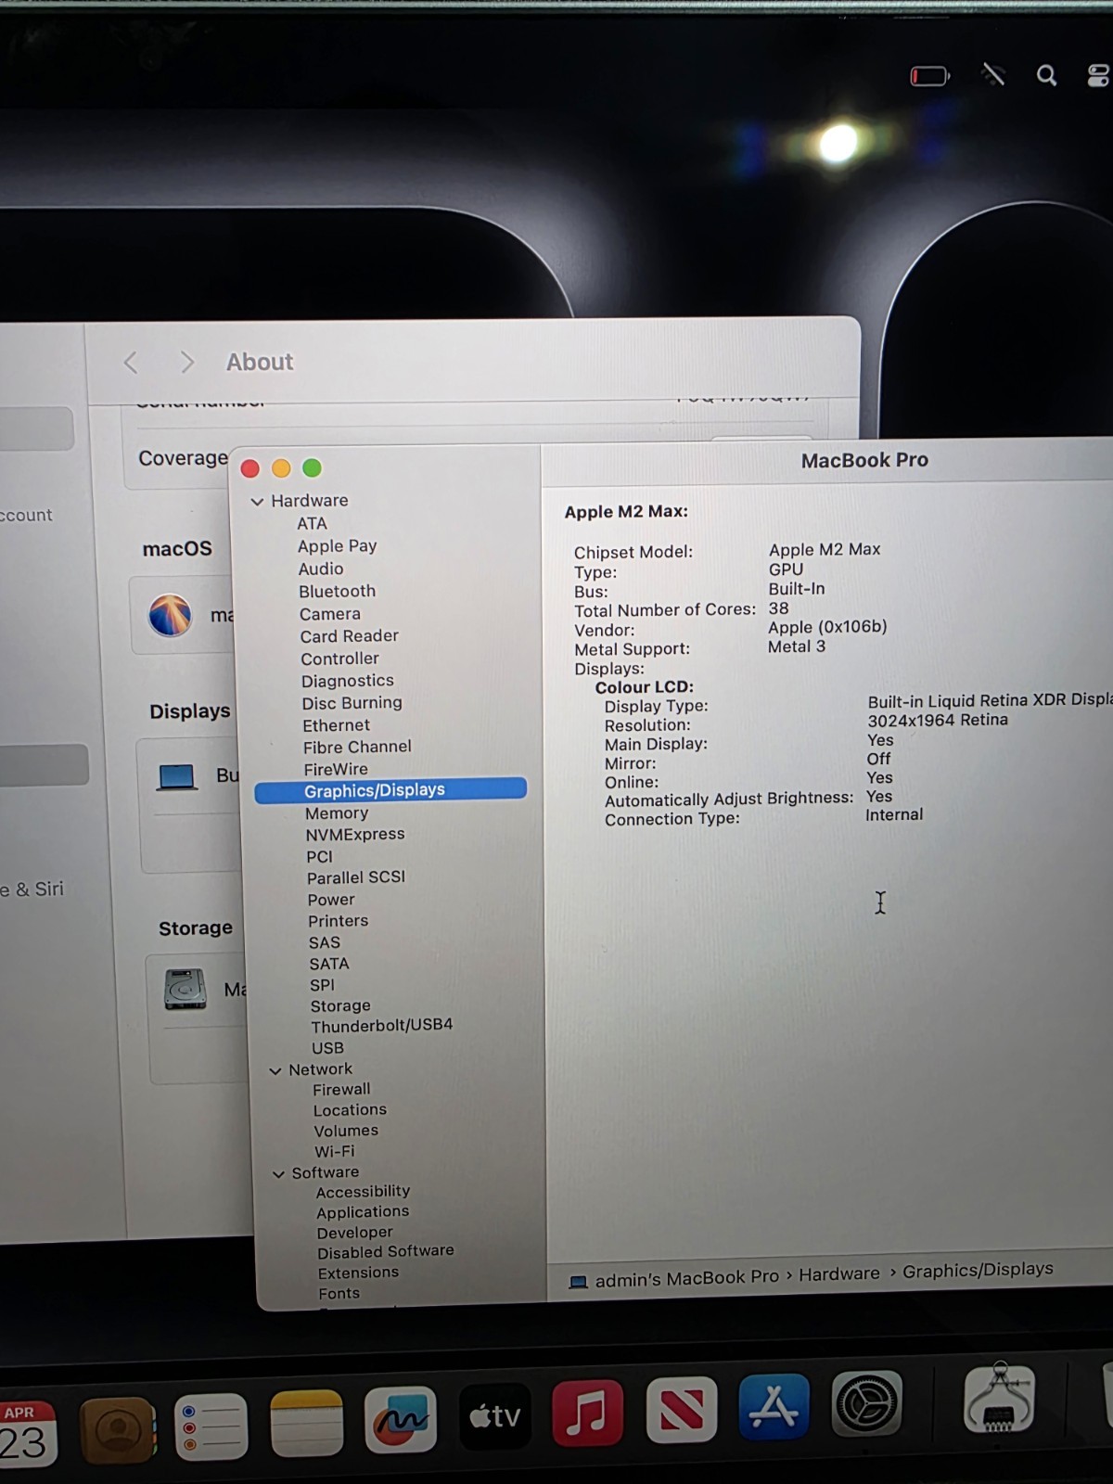This screenshot has height=1484, width=1113.
Task: Open Music from the Dock
Action: 587,1413
